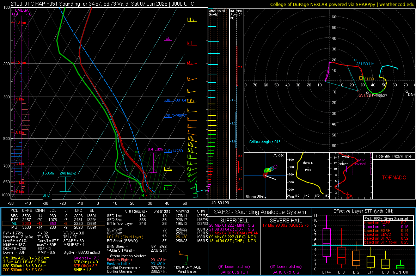Click the 17 May 90 00Z (GGG) hail analogue
This screenshot has width=416, height=276.
pyautogui.click(x=286, y=225)
